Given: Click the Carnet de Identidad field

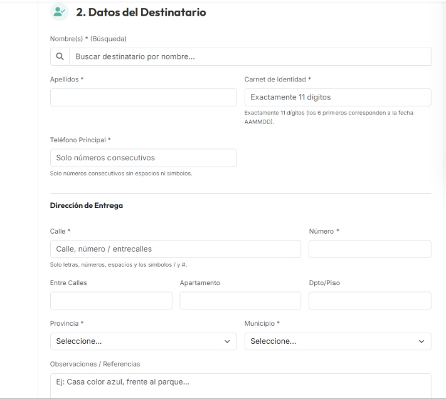Looking at the screenshot, I should point(337,98).
